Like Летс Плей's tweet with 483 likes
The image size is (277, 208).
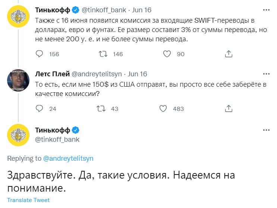(x=163, y=109)
